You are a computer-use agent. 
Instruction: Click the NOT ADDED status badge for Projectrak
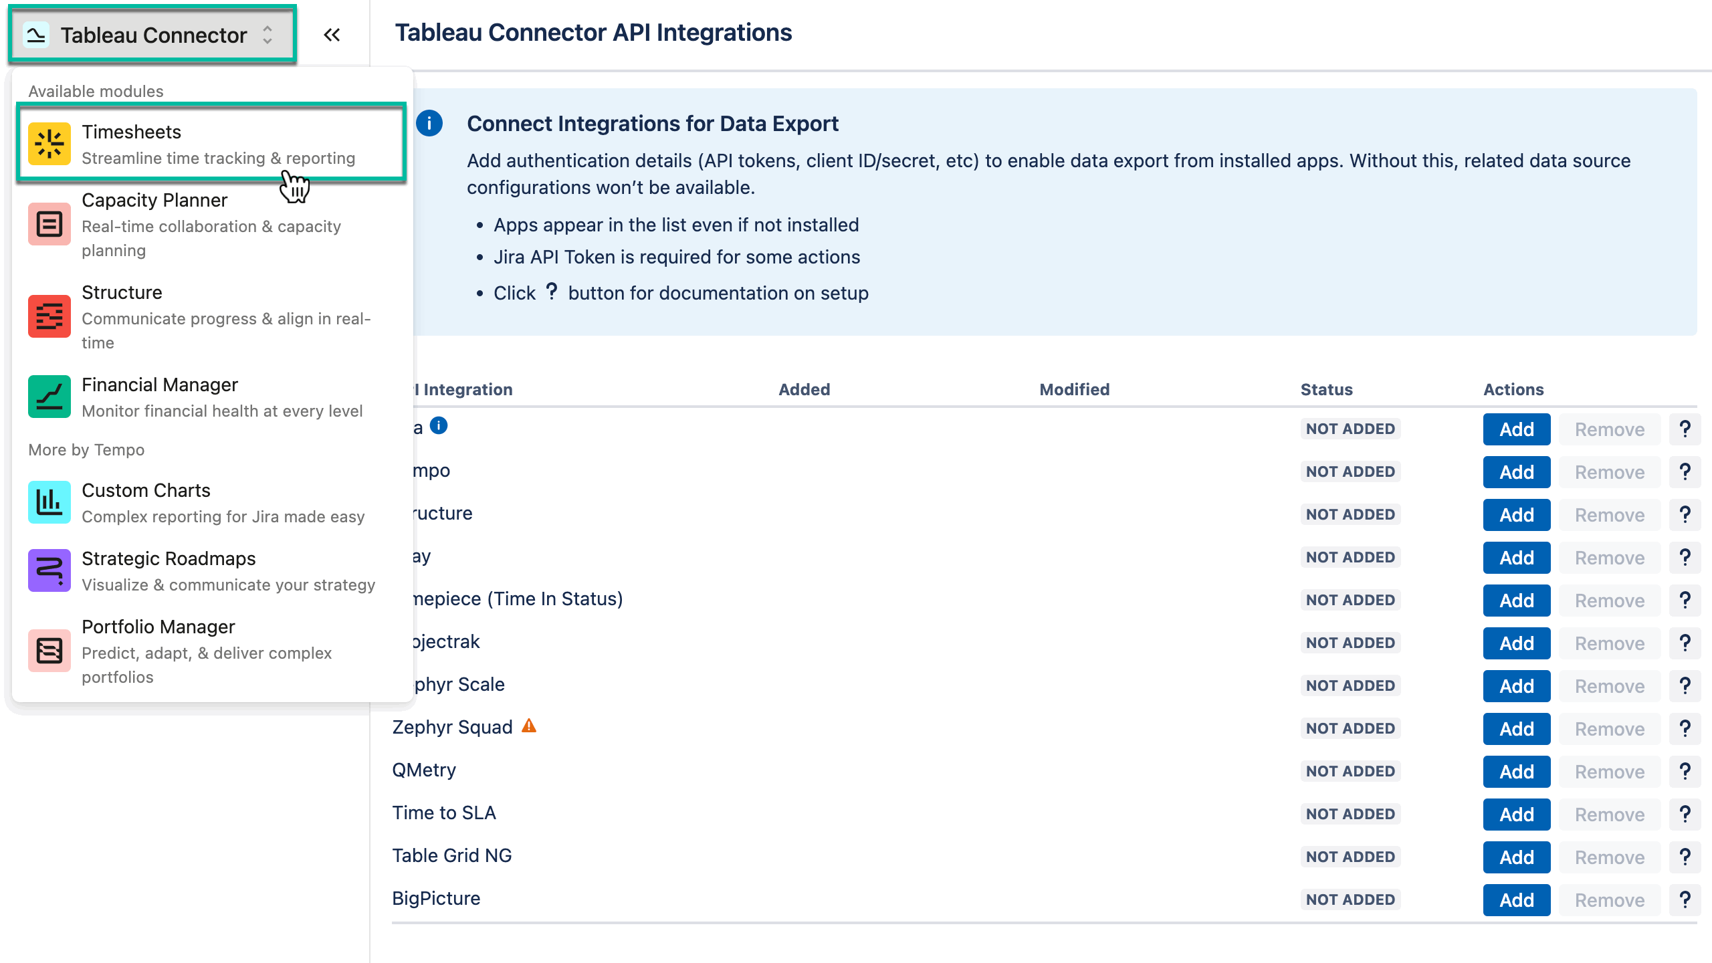pyautogui.click(x=1350, y=643)
